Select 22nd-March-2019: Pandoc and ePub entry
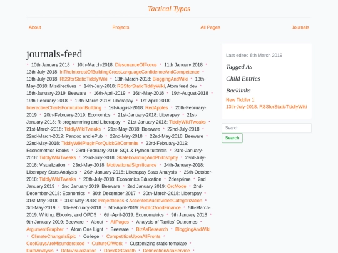Screen dimensions: 338x253 [x=64, y=136]
